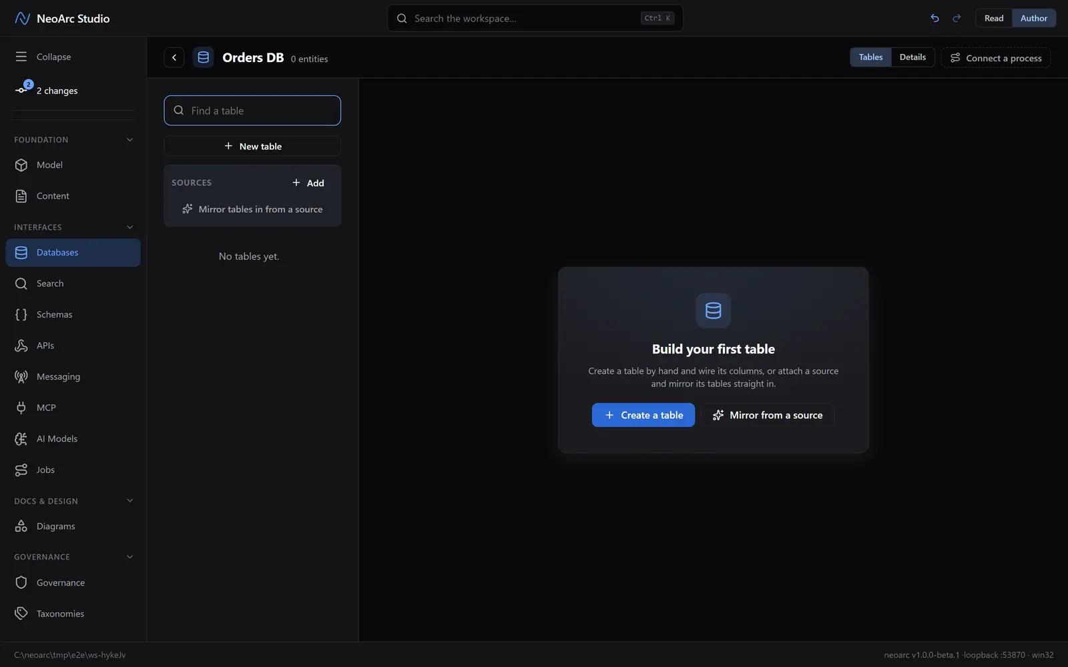Click Mirror tables in from a source link
The height and width of the screenshot is (667, 1068).
point(252,209)
